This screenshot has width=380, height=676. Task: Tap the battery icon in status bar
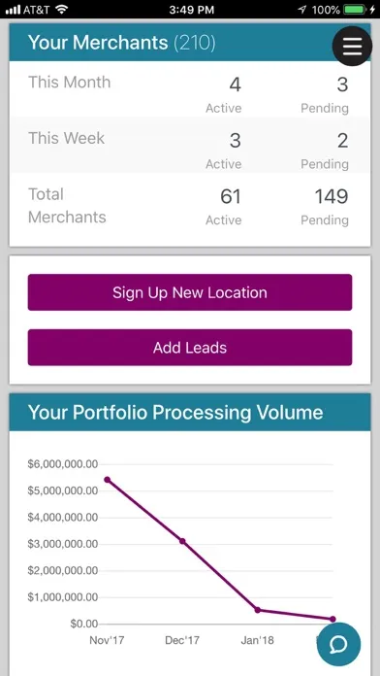(x=356, y=10)
